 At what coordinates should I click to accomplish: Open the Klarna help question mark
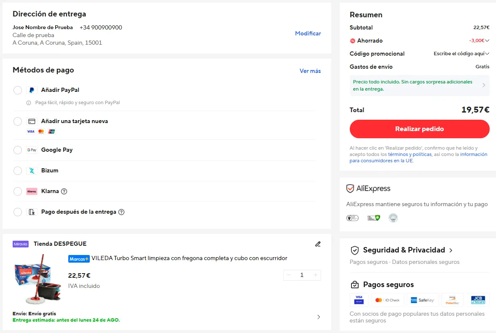point(64,191)
